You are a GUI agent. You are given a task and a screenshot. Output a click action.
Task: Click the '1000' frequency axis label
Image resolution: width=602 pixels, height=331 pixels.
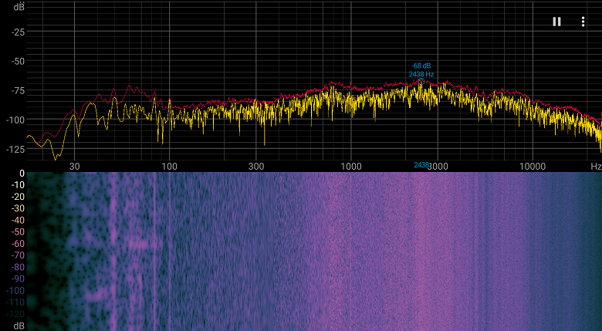click(351, 166)
